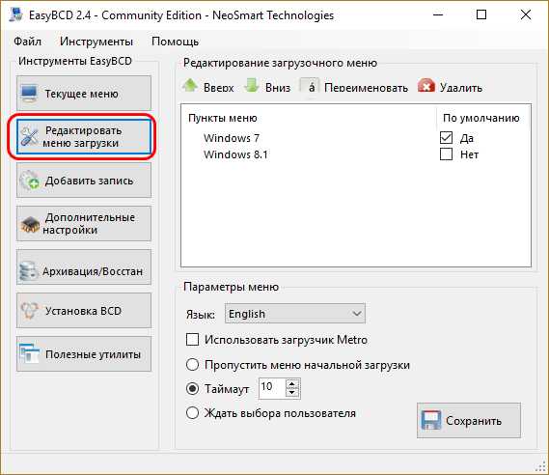
Task: Click the green Вниз down arrow icon
Action: coord(252,86)
